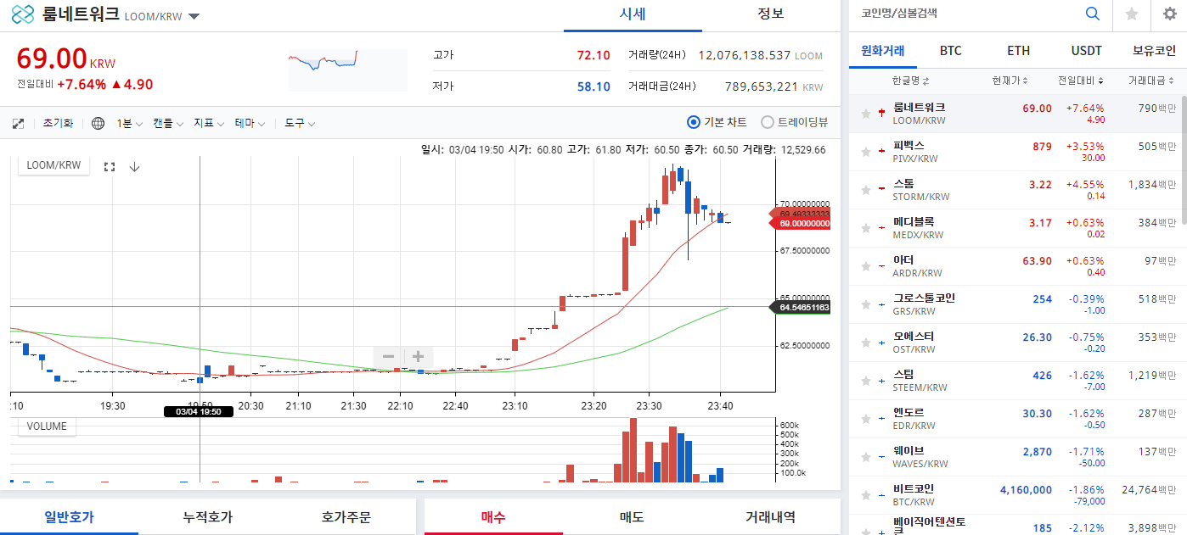This screenshot has width=1187, height=535.
Task: Click the 03/04 19:50 time marker
Action: coord(198,411)
